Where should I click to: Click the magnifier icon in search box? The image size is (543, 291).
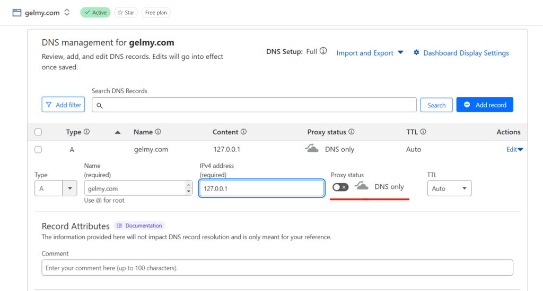99,105
